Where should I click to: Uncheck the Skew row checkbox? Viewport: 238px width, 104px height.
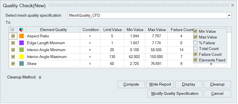(13, 63)
